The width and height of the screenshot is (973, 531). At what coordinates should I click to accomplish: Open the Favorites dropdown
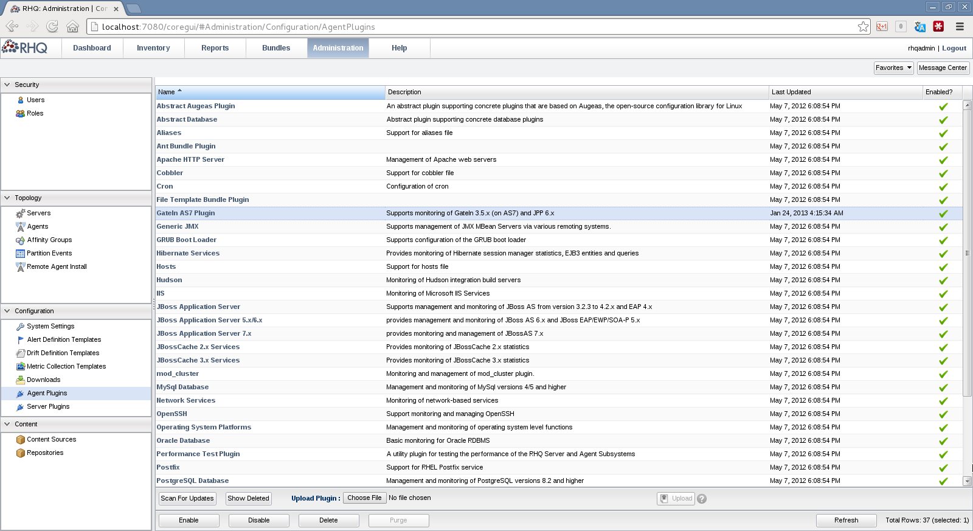point(894,68)
